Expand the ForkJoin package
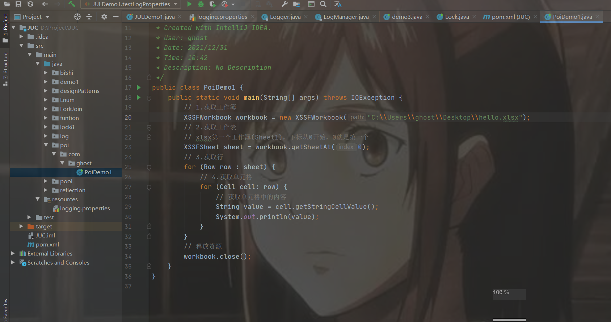The image size is (611, 322). 46,109
